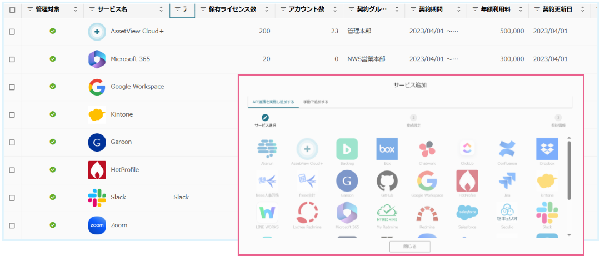Select the Box service icon

point(387,149)
